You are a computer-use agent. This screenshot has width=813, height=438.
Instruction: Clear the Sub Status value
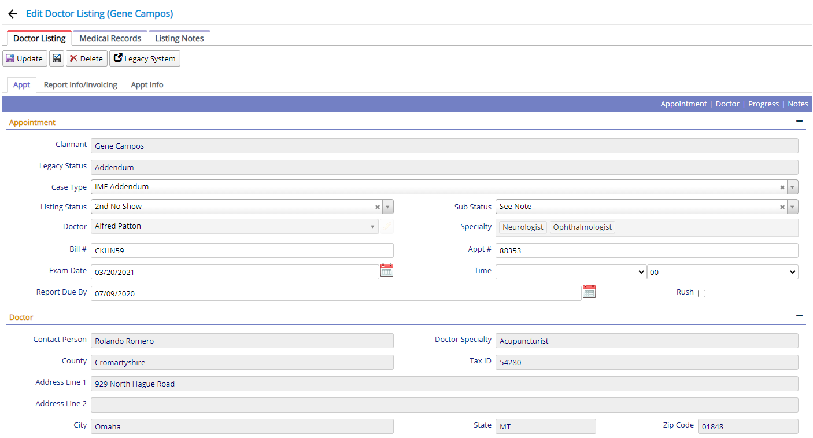(x=782, y=207)
